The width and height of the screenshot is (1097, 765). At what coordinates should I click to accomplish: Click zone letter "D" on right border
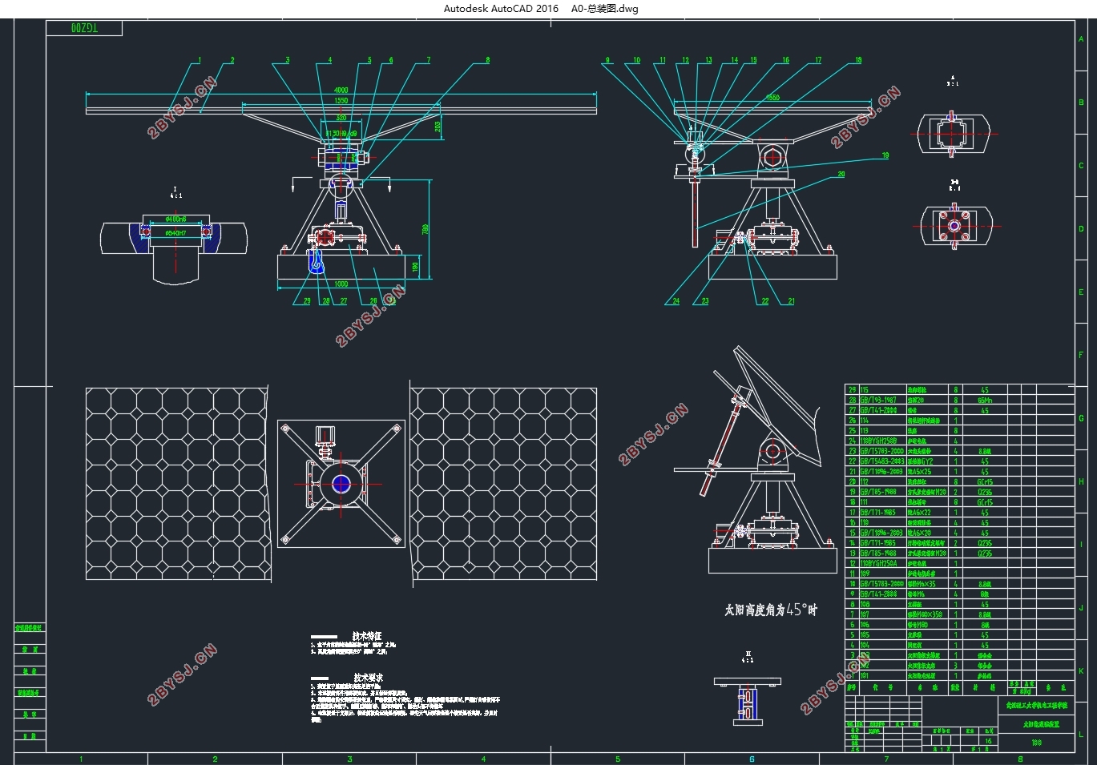1081,229
